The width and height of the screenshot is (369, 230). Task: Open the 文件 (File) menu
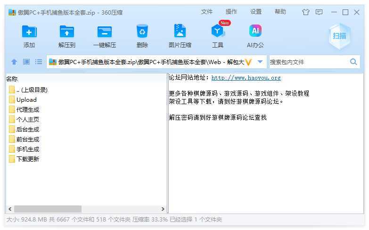[x=207, y=12]
